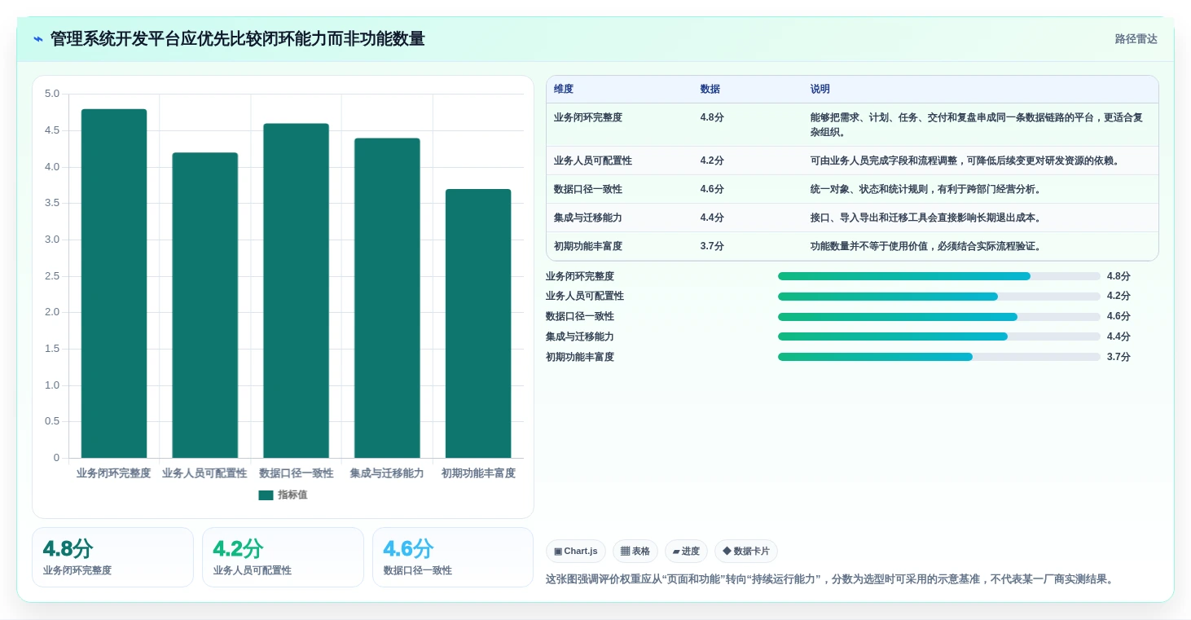Click the footnote starting 这张图强调评价权重
1191x620 pixels.
[829, 580]
